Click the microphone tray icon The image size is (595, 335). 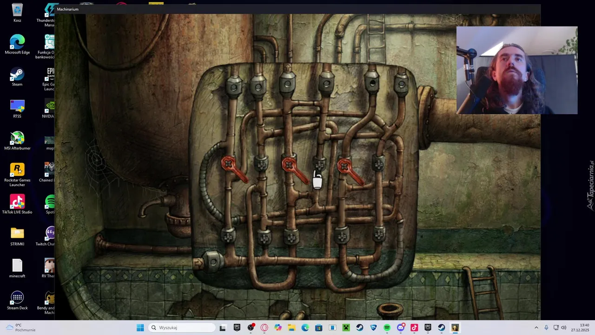546,328
